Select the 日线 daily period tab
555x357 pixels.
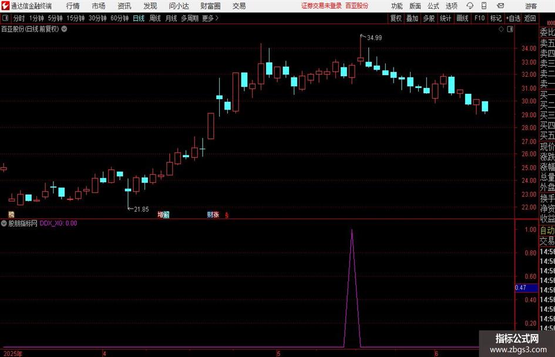pyautogui.click(x=139, y=18)
